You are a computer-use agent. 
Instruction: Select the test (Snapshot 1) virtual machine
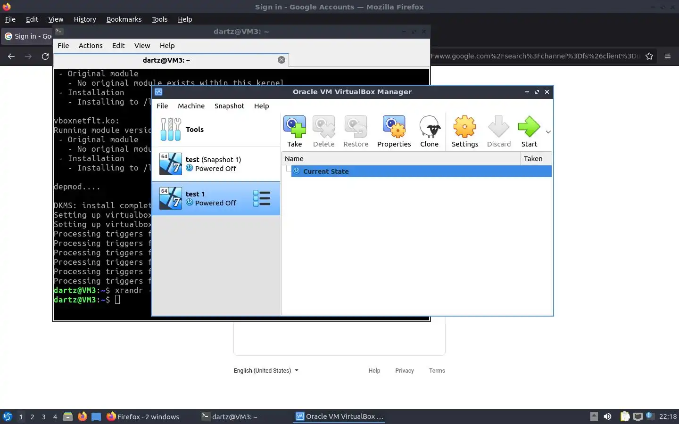pos(216,164)
